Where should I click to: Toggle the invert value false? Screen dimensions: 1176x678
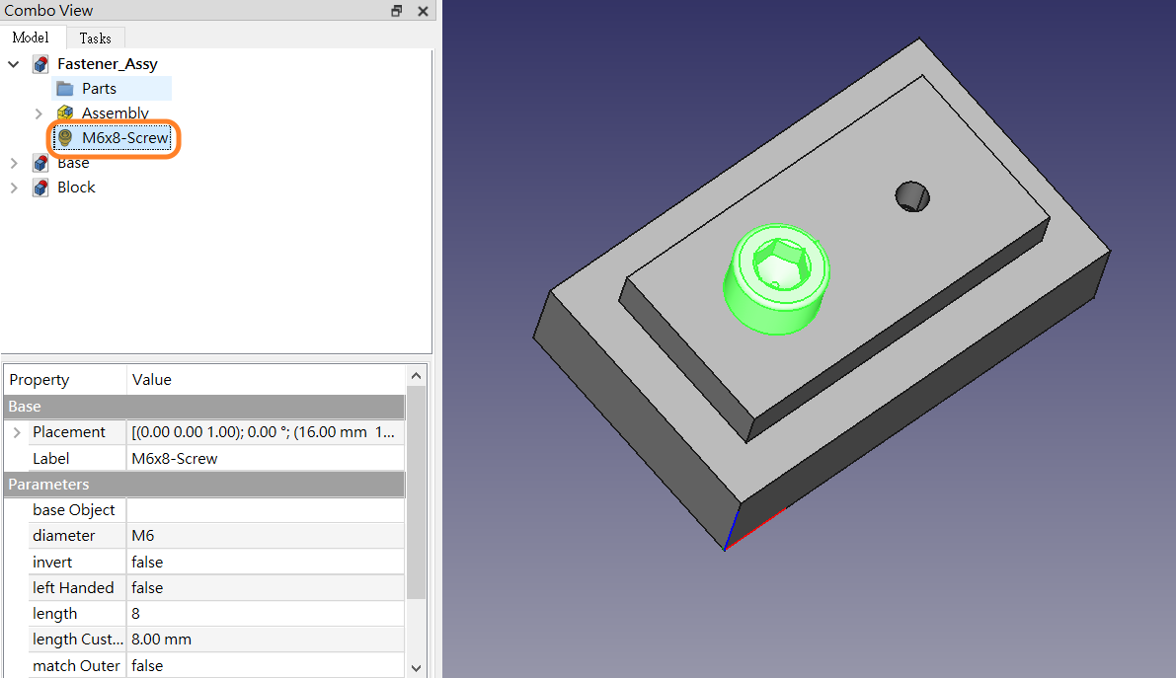(266, 562)
